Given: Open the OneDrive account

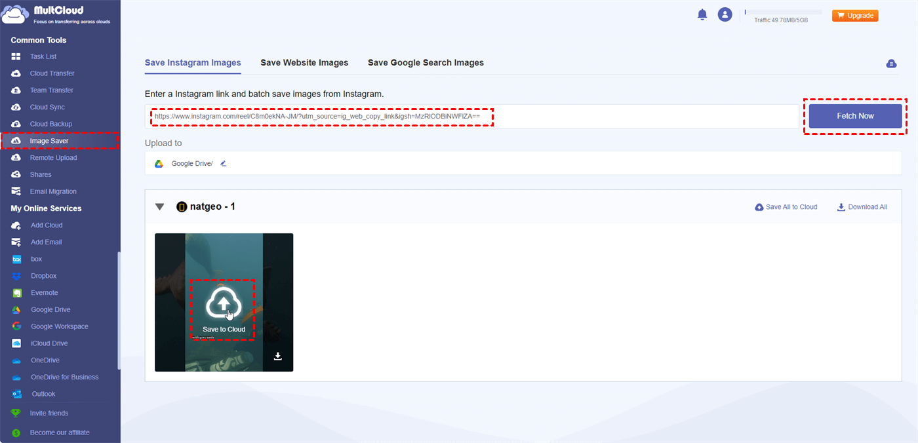Looking at the screenshot, I should [45, 360].
